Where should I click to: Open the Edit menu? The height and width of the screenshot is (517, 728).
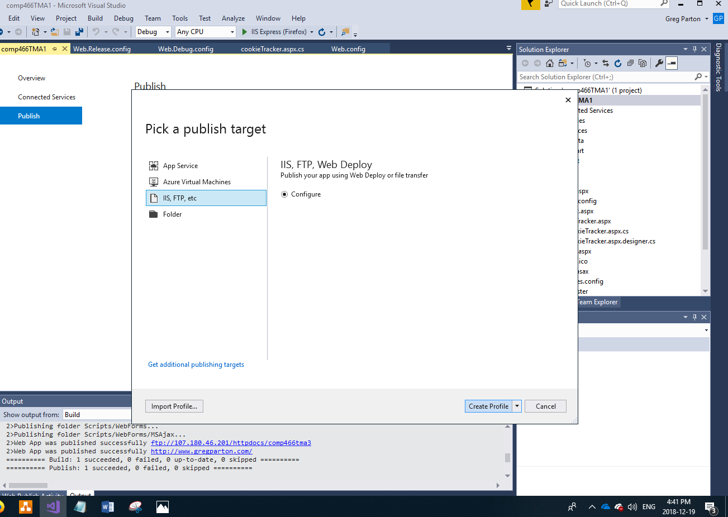[14, 18]
